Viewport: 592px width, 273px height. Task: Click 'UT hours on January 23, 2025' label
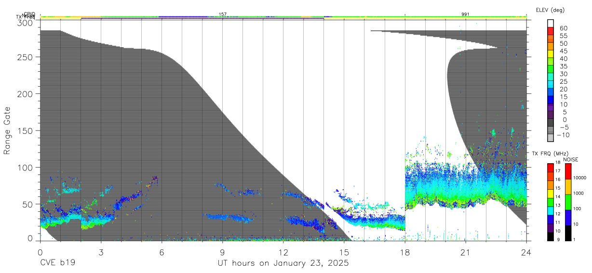[283, 263]
